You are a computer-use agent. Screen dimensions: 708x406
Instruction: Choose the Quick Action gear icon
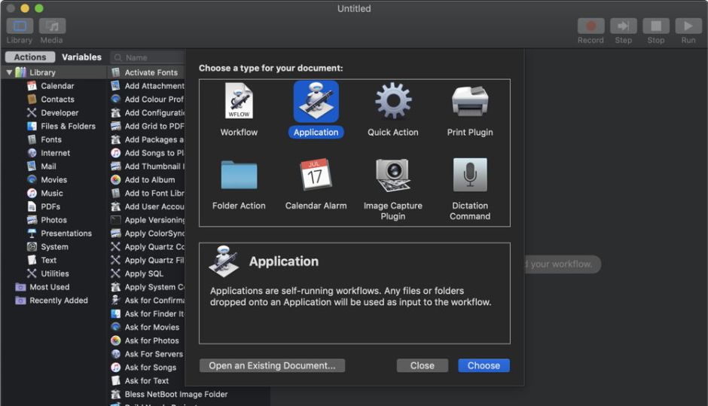pos(393,102)
